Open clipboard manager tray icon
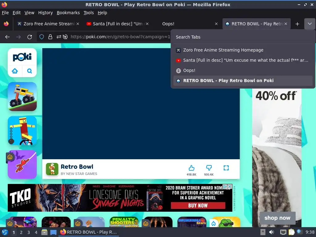This screenshot has height=237, width=316. click(291, 232)
